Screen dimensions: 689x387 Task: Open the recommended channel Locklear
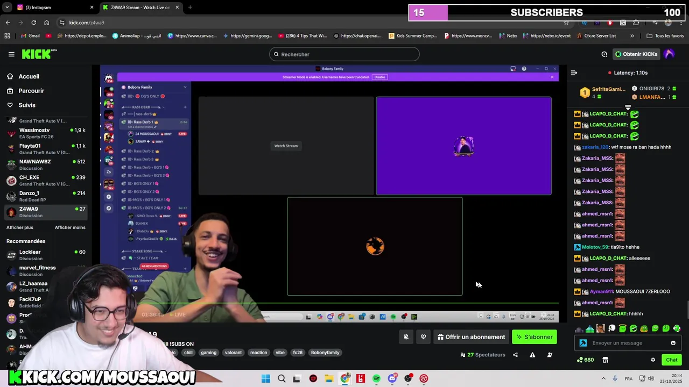(46, 255)
